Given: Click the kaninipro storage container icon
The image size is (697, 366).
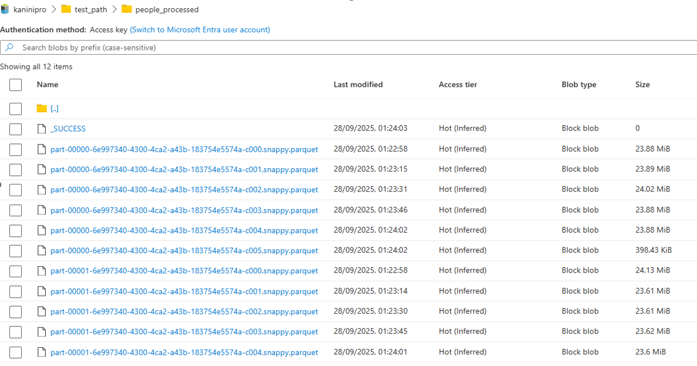Looking at the screenshot, I should click(x=5, y=9).
